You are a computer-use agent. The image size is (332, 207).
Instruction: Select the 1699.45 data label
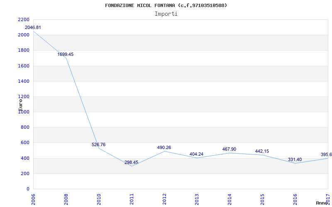[66, 54]
